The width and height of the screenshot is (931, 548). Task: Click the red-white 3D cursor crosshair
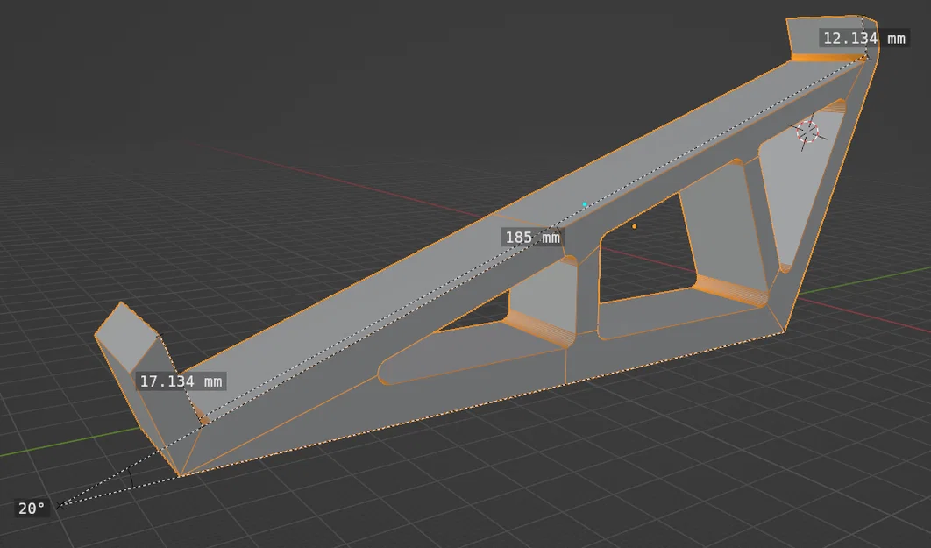807,132
